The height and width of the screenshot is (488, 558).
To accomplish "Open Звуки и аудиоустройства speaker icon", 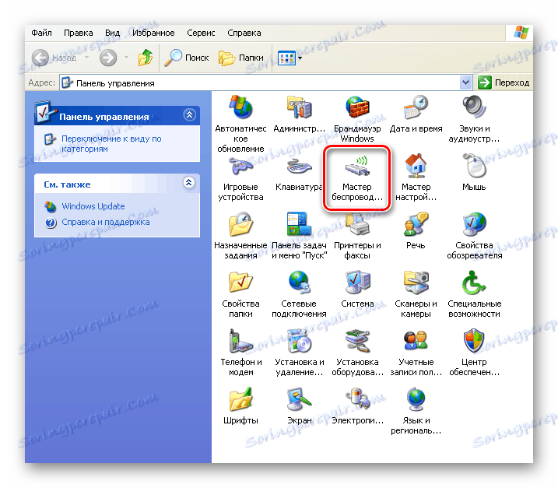I will [x=474, y=107].
